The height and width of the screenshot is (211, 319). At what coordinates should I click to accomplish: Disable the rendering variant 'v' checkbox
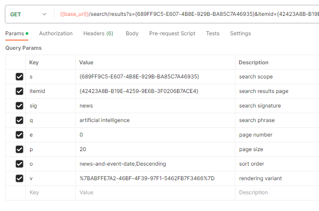(19, 178)
